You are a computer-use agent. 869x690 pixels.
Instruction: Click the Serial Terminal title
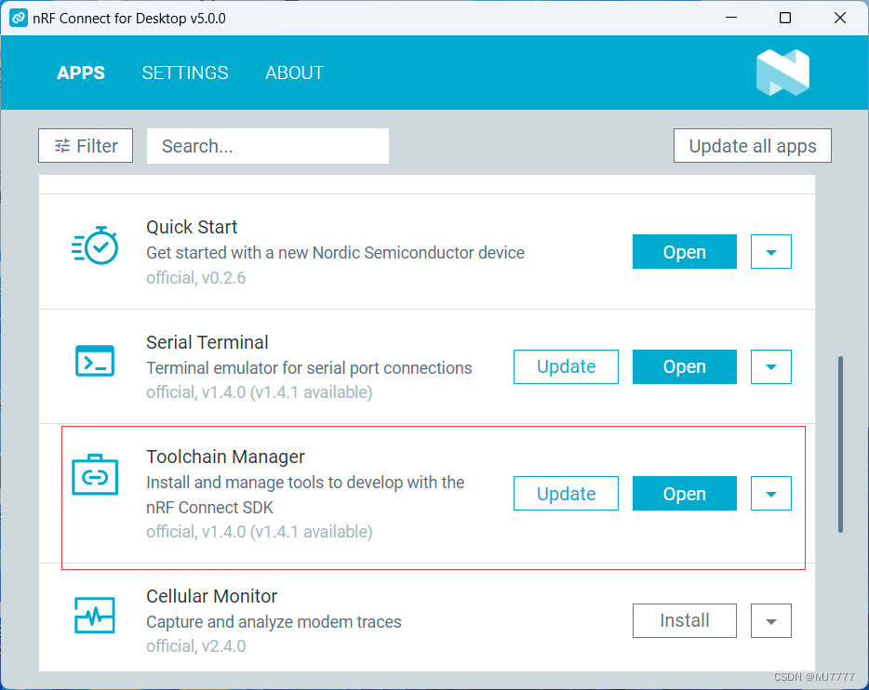click(207, 342)
